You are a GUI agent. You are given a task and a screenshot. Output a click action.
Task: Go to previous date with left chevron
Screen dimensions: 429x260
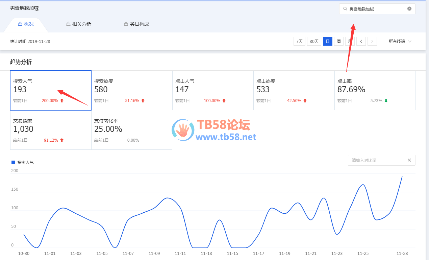coord(361,41)
